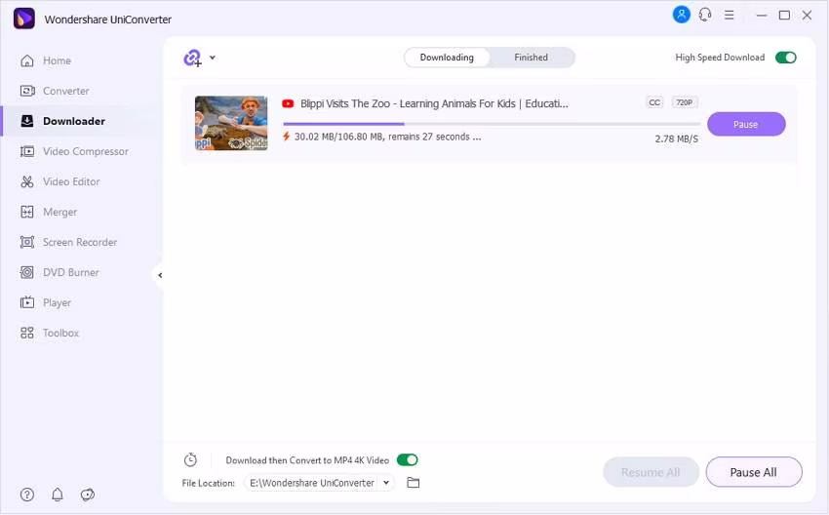Click the CC subtitles badge
829x515 pixels.
point(654,102)
